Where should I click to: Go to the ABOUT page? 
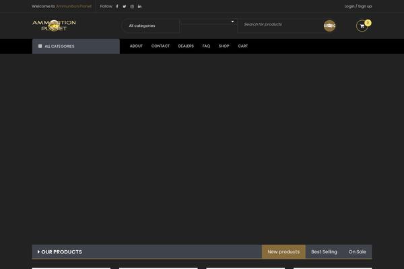click(136, 46)
